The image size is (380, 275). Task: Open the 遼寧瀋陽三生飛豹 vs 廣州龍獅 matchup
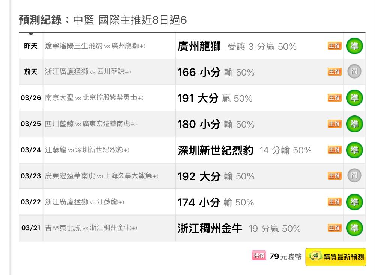95,46
